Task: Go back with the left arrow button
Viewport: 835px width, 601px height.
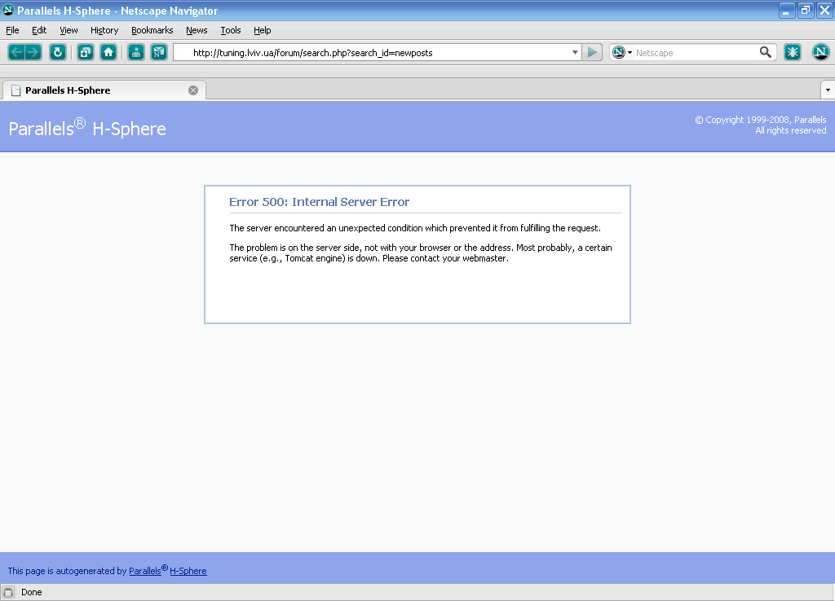Action: pos(16,52)
